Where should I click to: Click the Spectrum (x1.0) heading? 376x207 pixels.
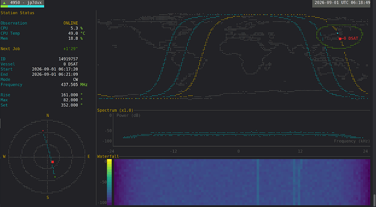[x=115, y=110]
